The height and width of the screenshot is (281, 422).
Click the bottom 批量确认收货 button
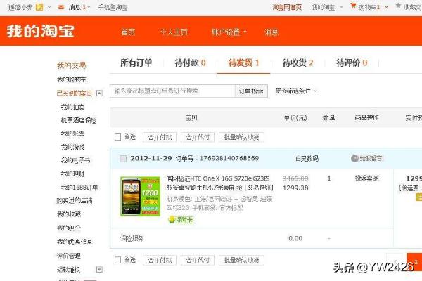(x=241, y=260)
